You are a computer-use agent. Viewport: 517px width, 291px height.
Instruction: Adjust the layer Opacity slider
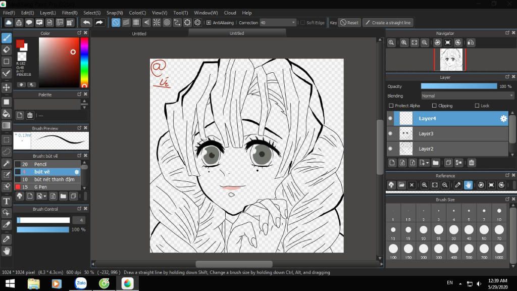pos(458,86)
